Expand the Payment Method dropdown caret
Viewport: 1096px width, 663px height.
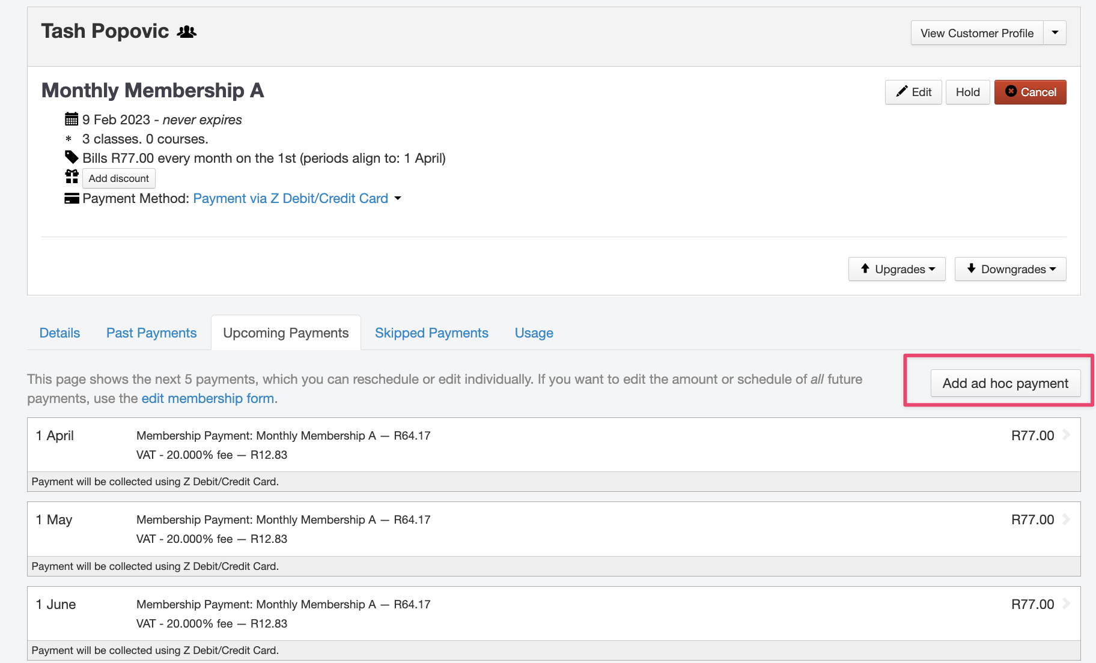398,198
